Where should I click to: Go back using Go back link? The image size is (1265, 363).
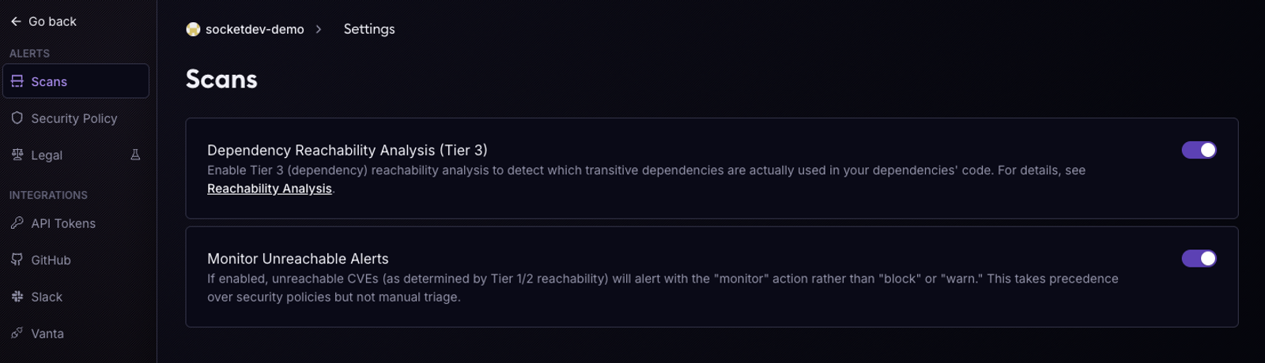pyautogui.click(x=43, y=21)
